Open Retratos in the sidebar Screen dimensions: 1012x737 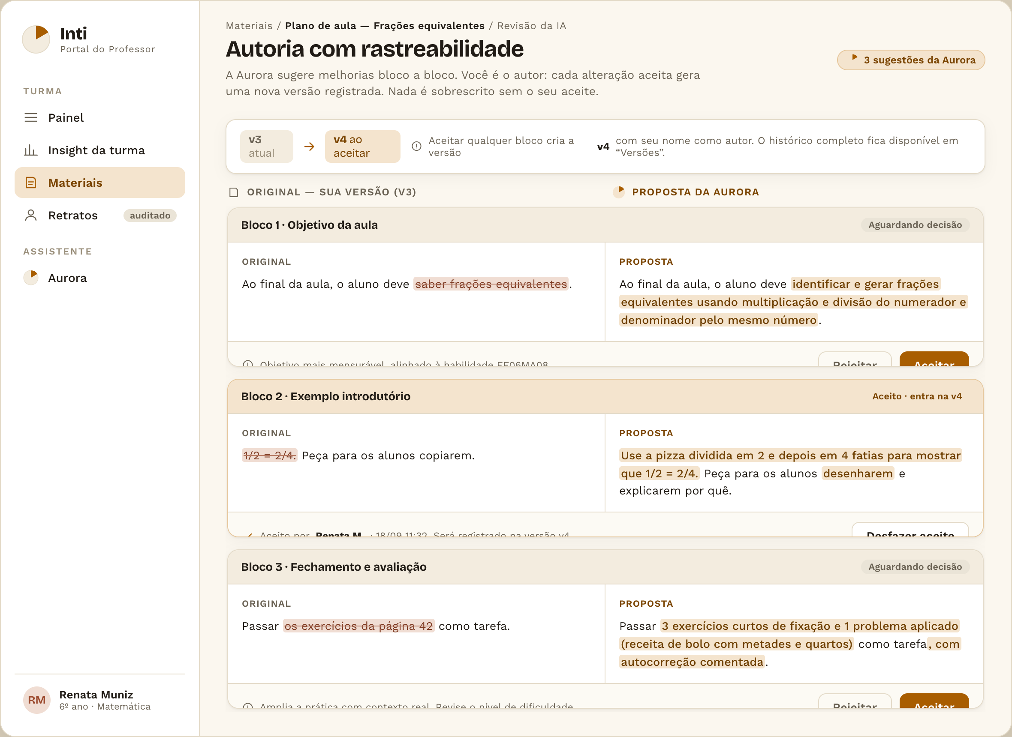point(100,215)
